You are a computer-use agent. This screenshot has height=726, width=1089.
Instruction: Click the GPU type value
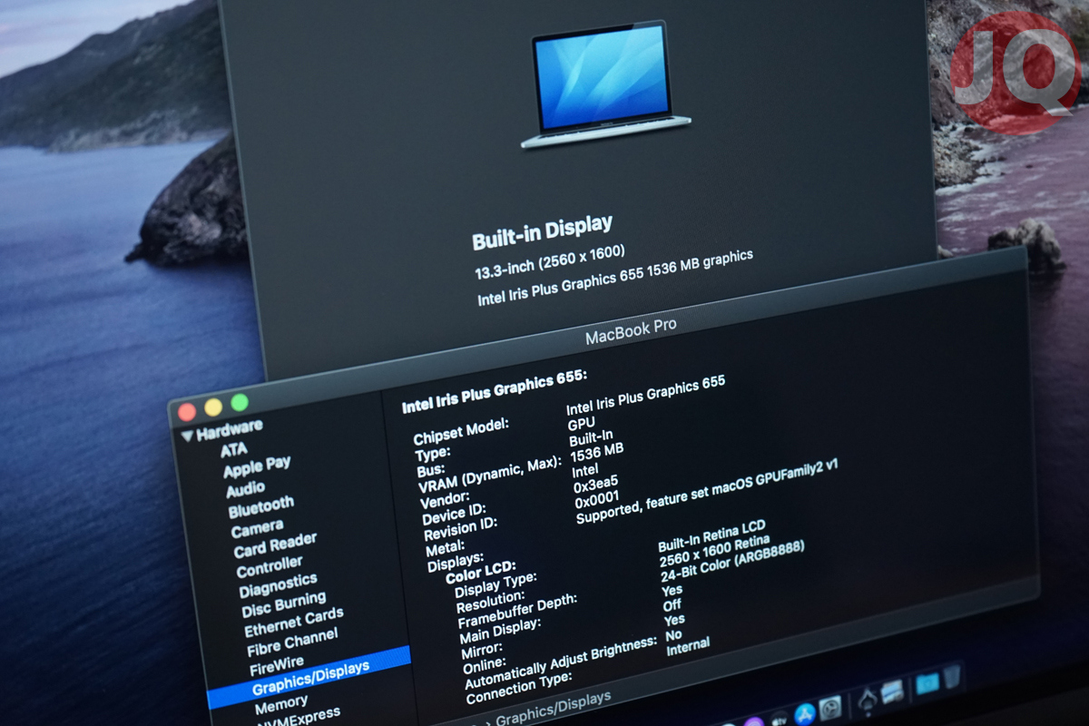(581, 423)
